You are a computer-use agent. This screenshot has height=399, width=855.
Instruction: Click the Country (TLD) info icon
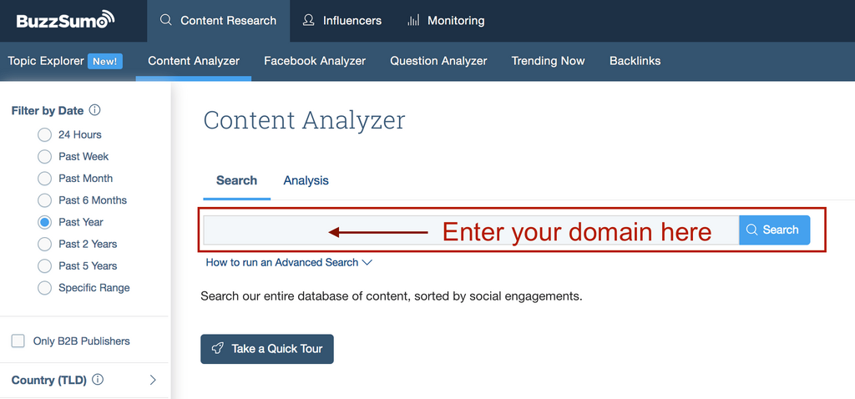tap(98, 380)
